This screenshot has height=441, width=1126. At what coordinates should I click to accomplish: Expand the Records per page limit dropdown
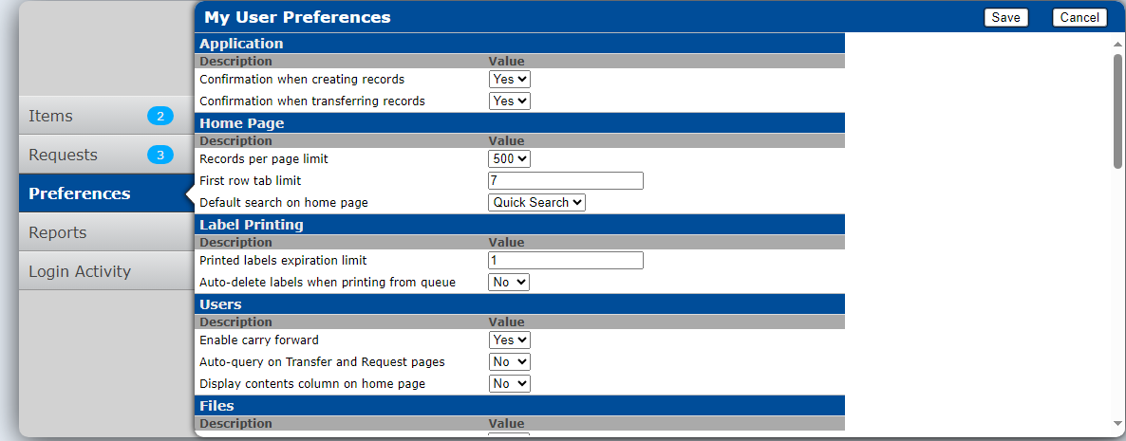510,159
